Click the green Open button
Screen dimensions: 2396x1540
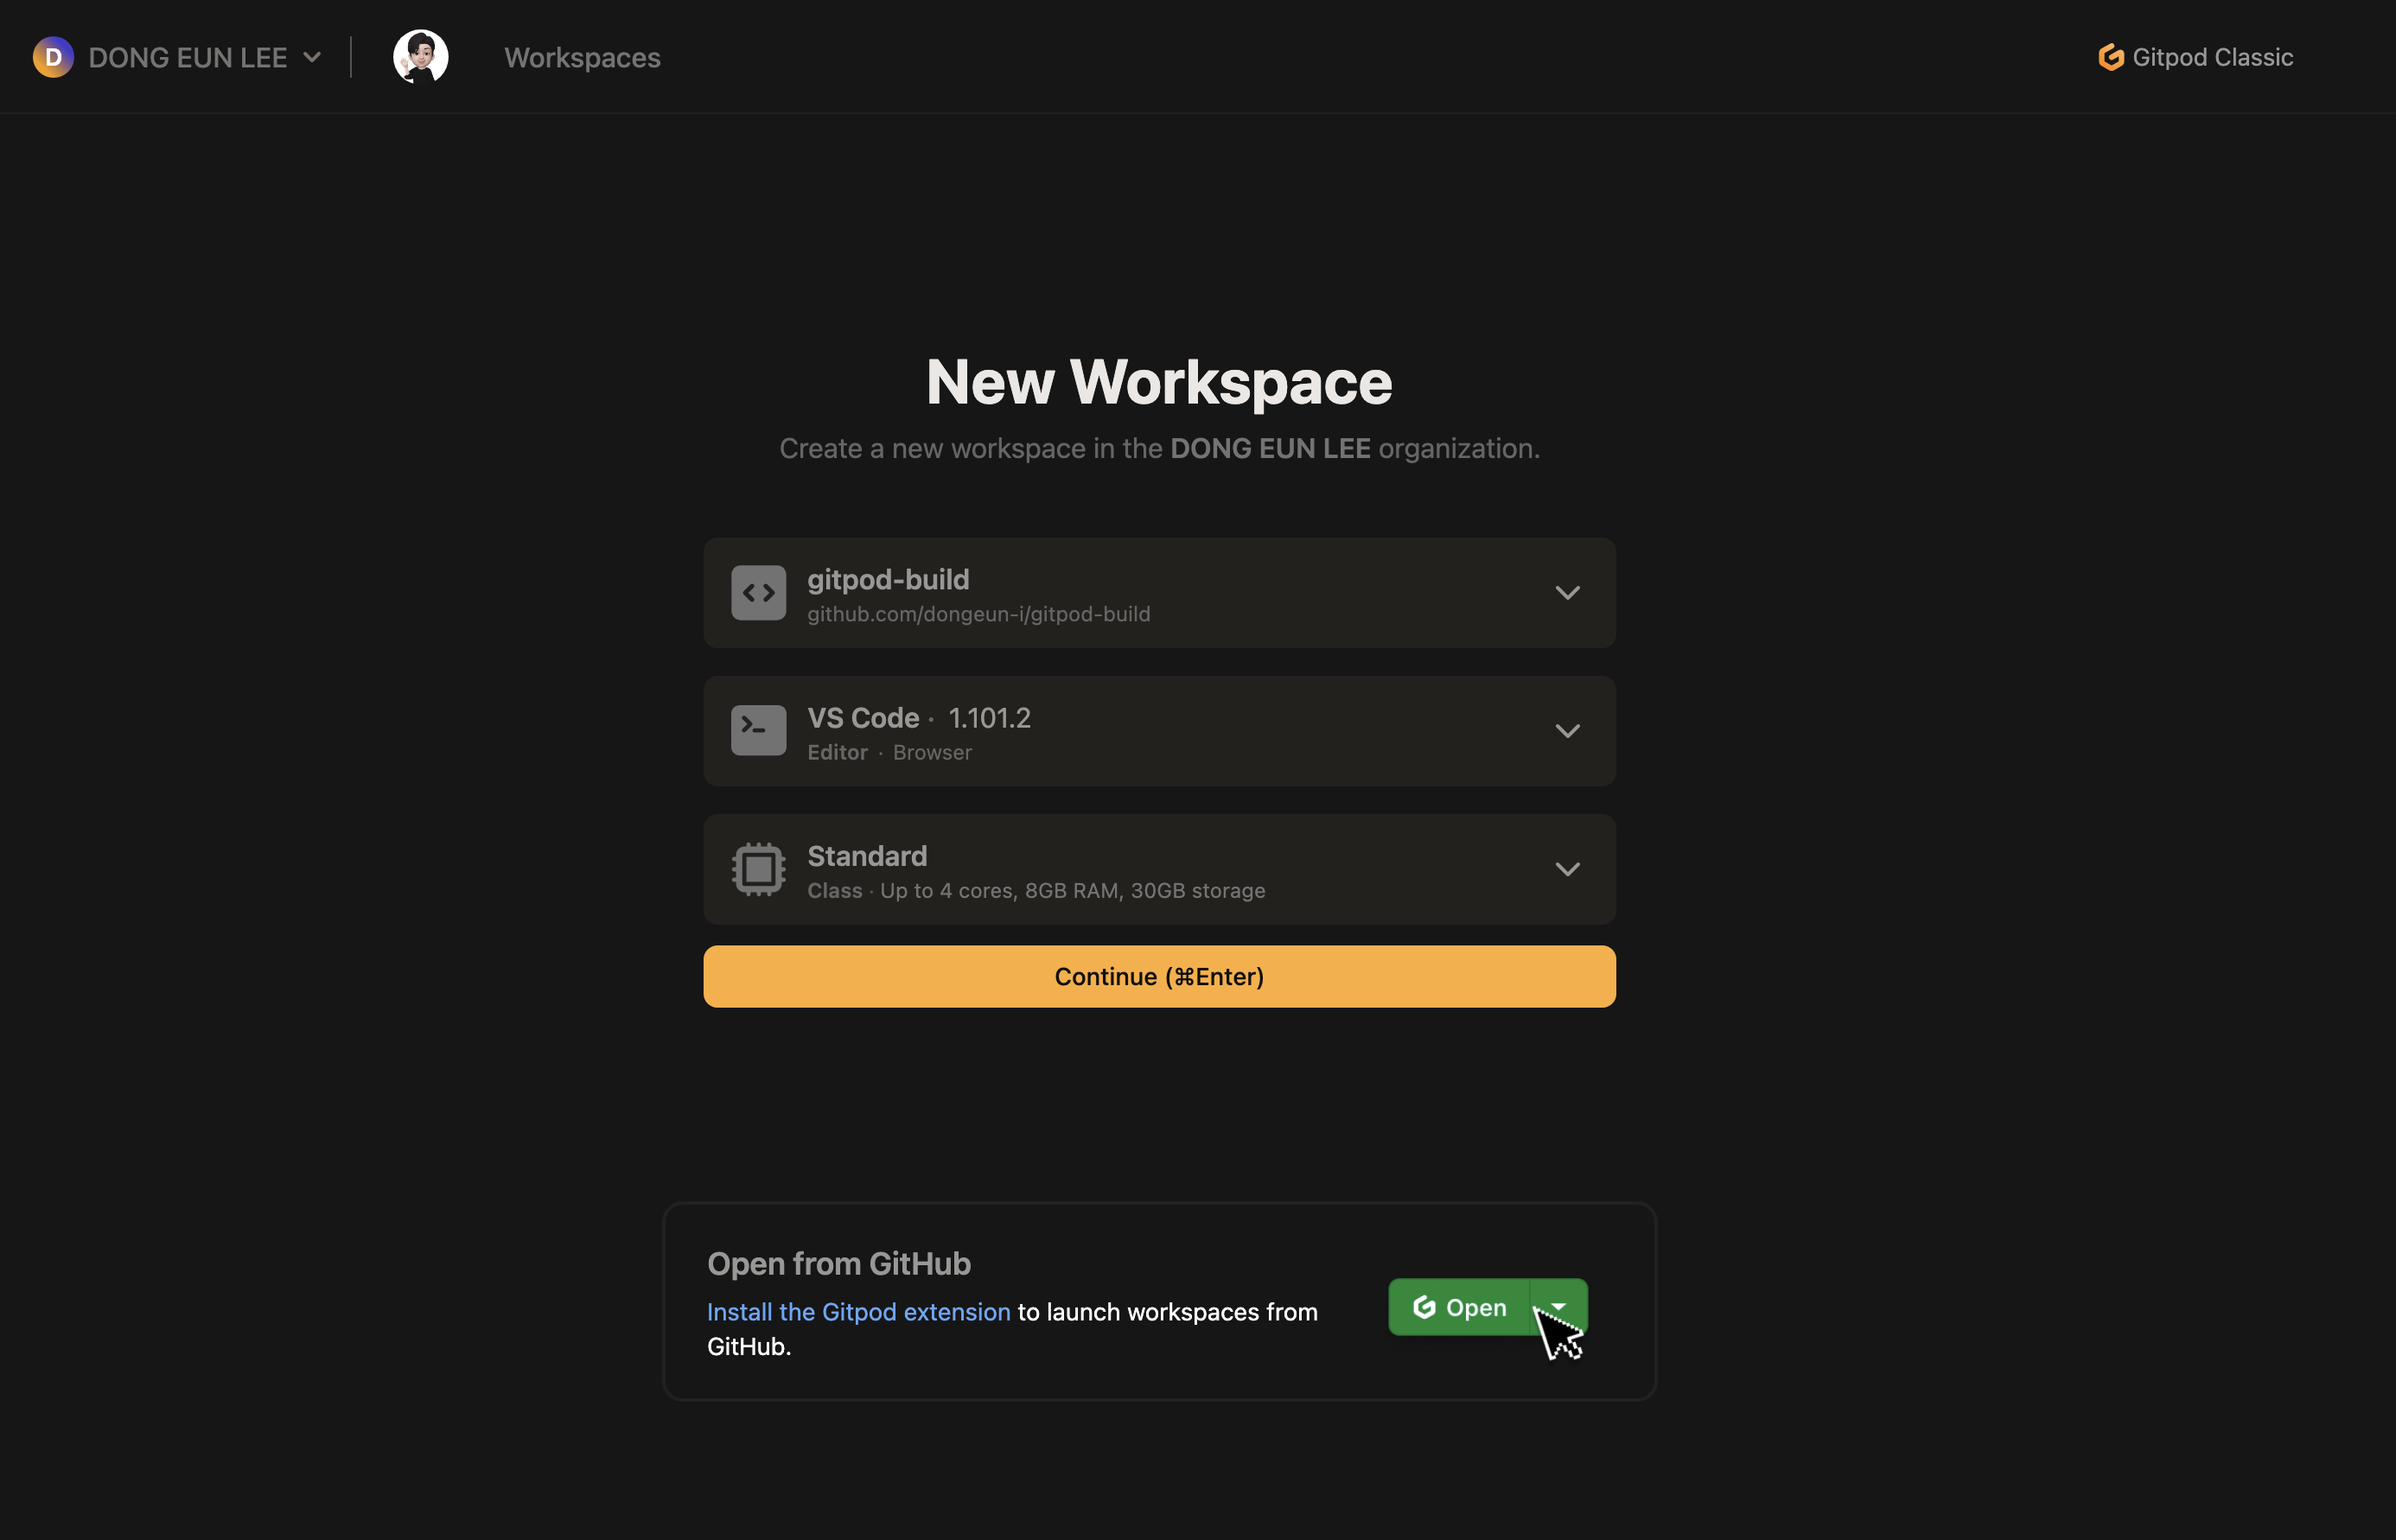coord(1460,1307)
